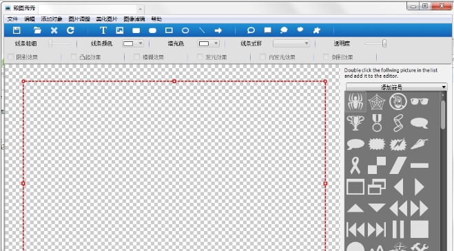Open the 添加对象 menu

(52, 19)
